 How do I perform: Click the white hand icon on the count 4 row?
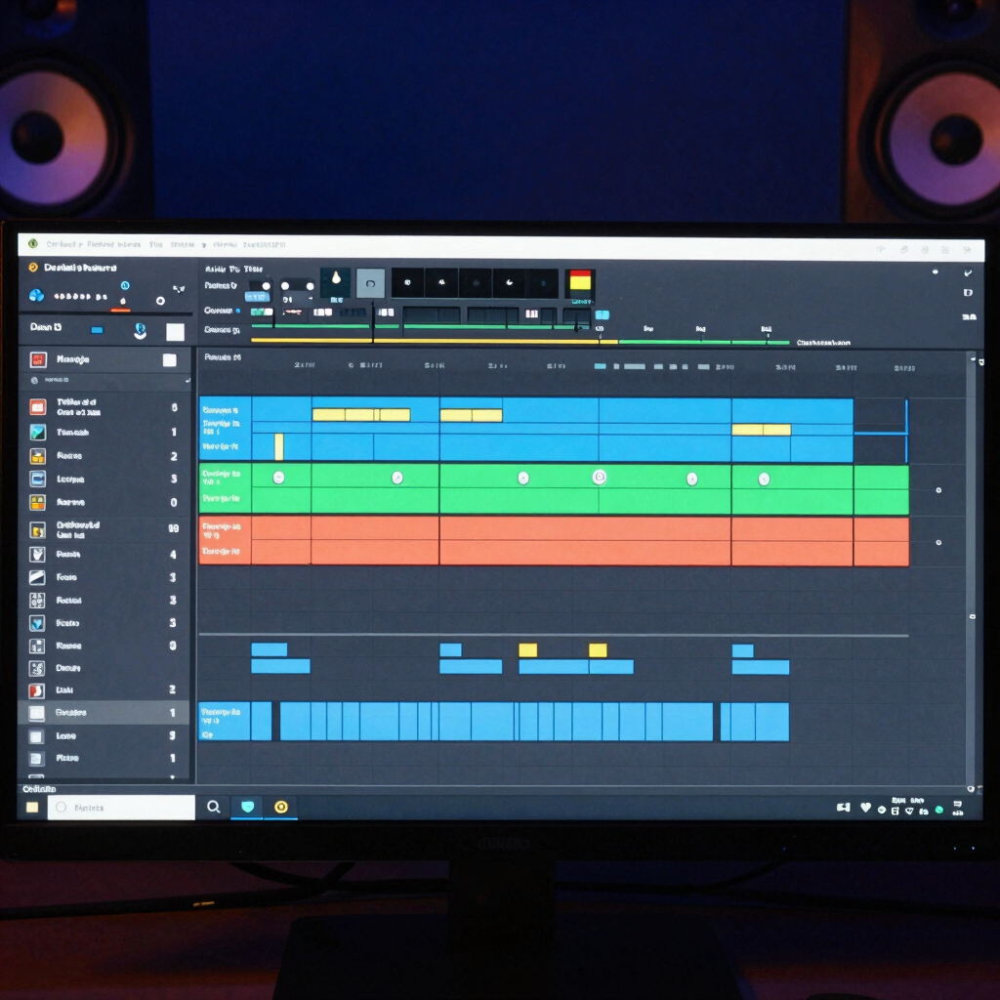38,555
